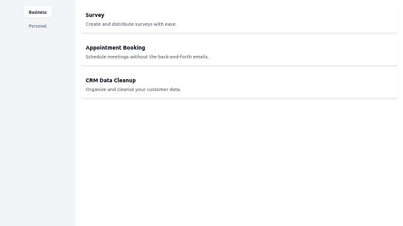Open the CRM Data Cleanup card
403x226 pixels.
pos(239,85)
